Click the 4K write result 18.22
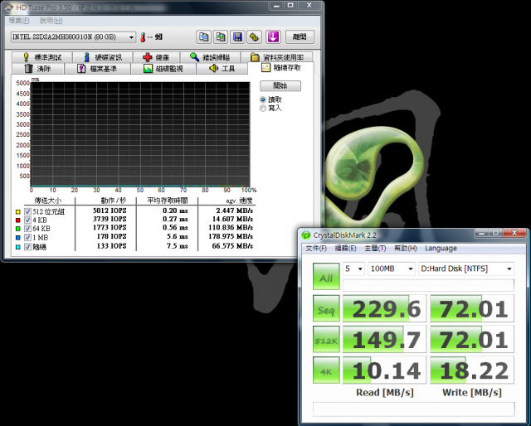The image size is (531, 426). [x=472, y=370]
